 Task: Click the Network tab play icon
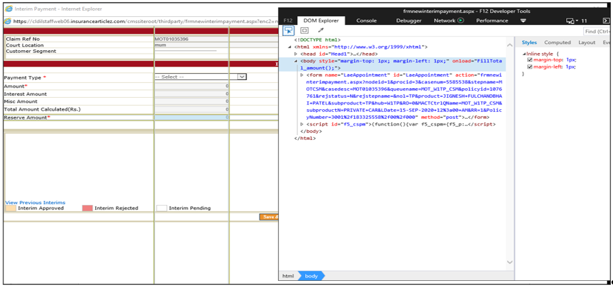click(461, 21)
